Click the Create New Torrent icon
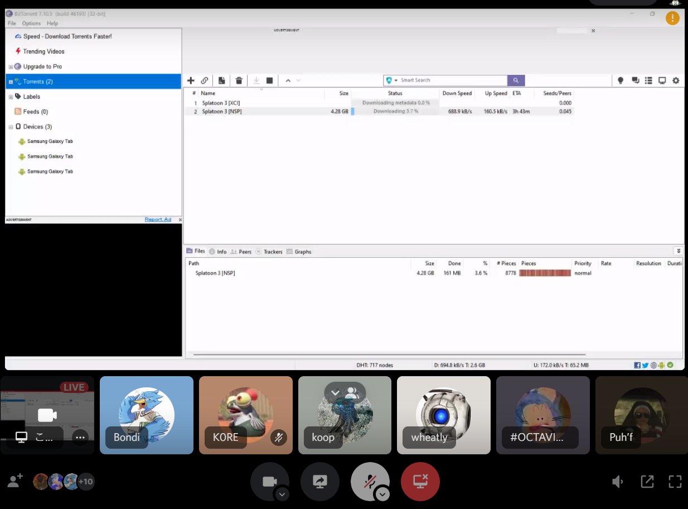This screenshot has width=688, height=509. point(221,80)
